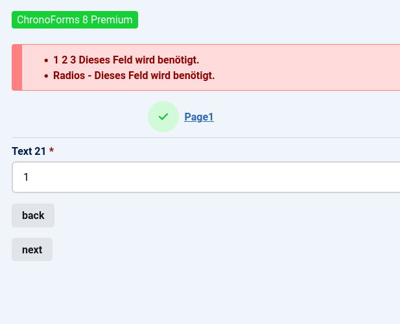
Task: Click the next button
Action: 32,249
